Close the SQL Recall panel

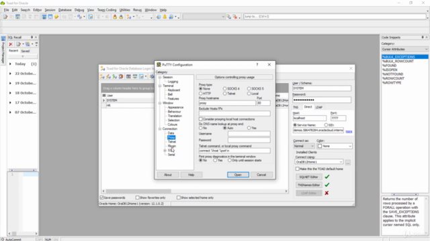[36, 37]
